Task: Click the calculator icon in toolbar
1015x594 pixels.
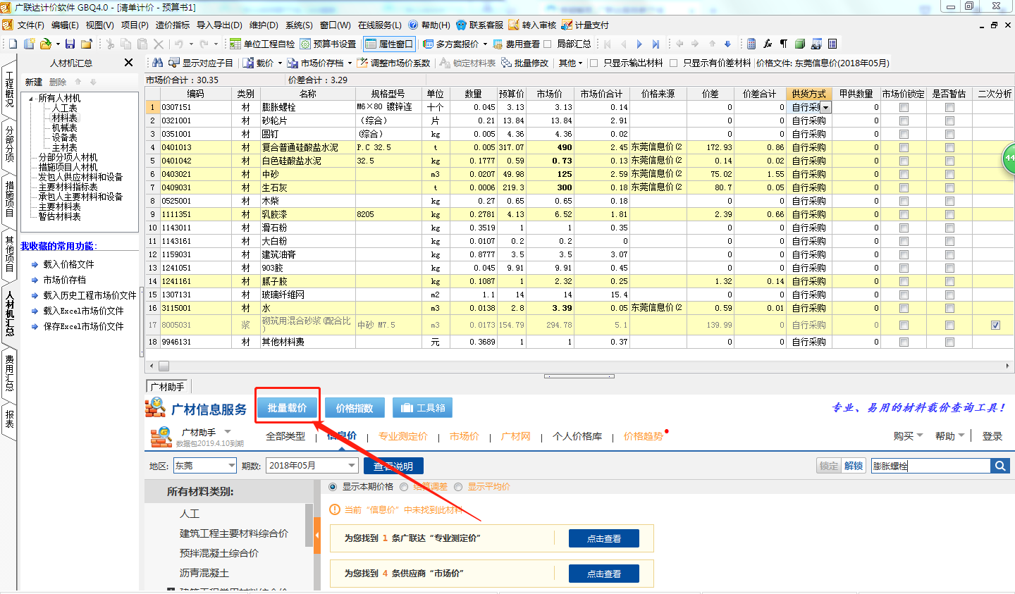Action: tap(751, 44)
